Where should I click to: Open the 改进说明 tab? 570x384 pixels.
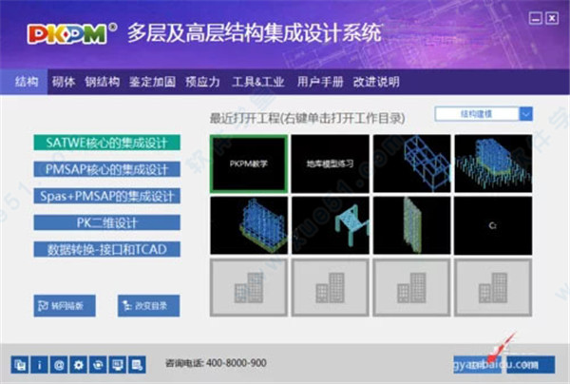tap(376, 82)
